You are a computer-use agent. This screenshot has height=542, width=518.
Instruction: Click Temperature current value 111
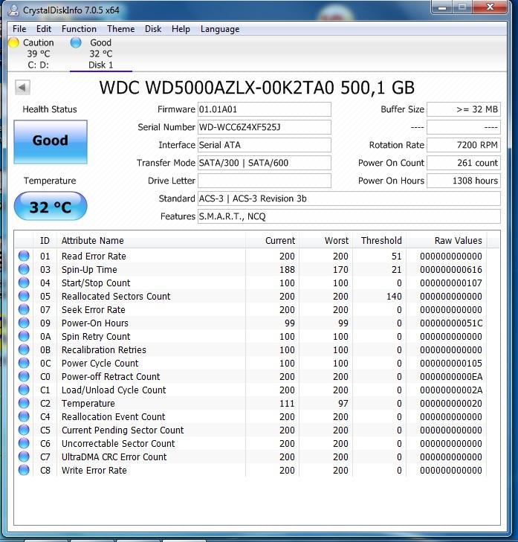(287, 404)
